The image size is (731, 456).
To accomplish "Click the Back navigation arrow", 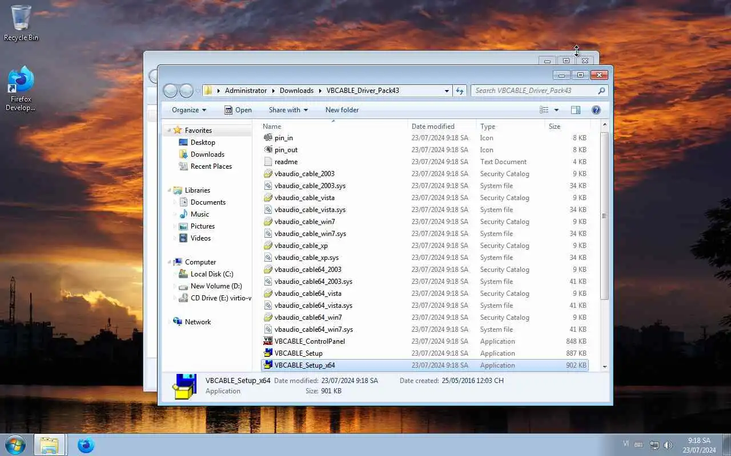I will click(x=170, y=91).
